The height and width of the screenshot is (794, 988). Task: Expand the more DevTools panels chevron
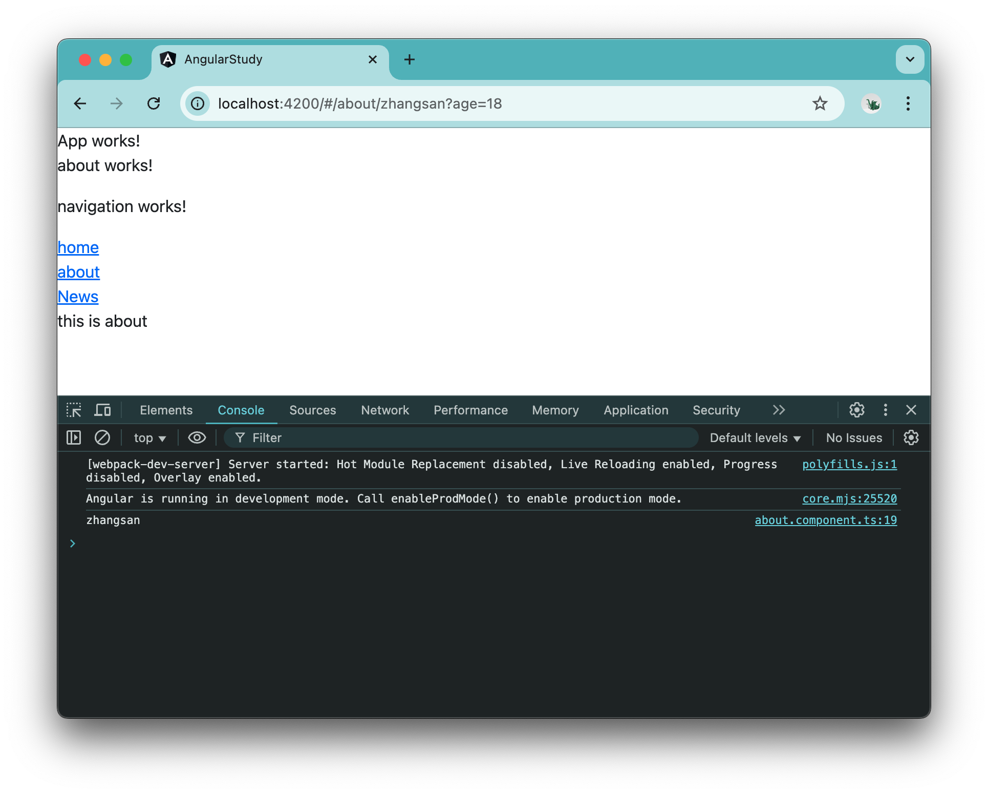[x=778, y=410]
